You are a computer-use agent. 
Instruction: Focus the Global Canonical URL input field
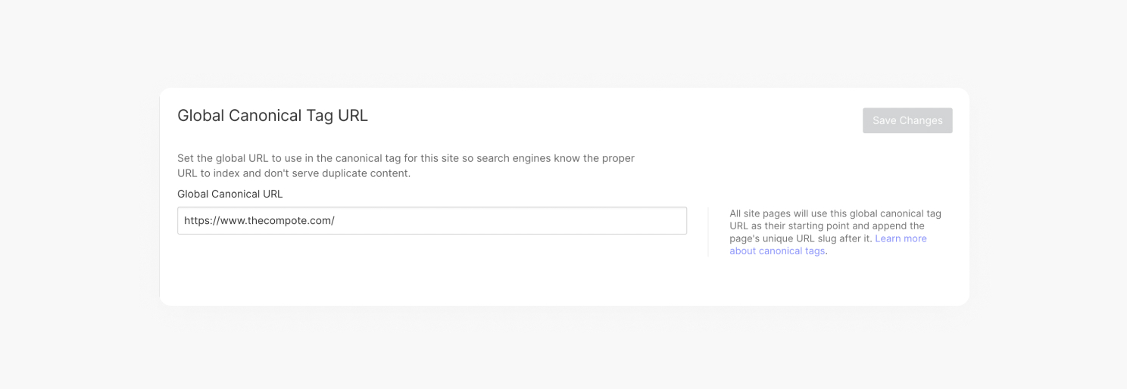[x=432, y=221]
